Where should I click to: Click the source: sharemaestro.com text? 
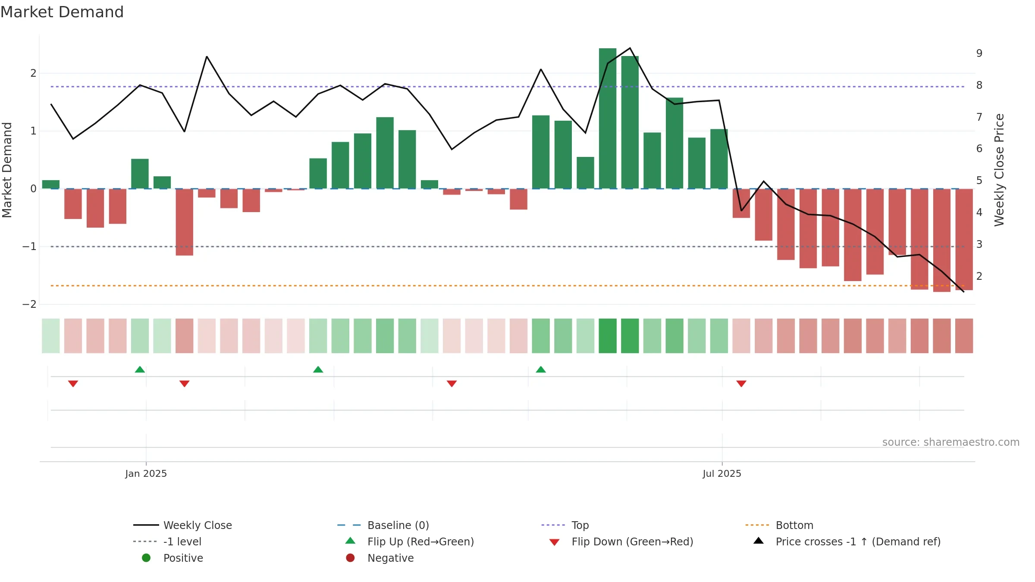951,442
